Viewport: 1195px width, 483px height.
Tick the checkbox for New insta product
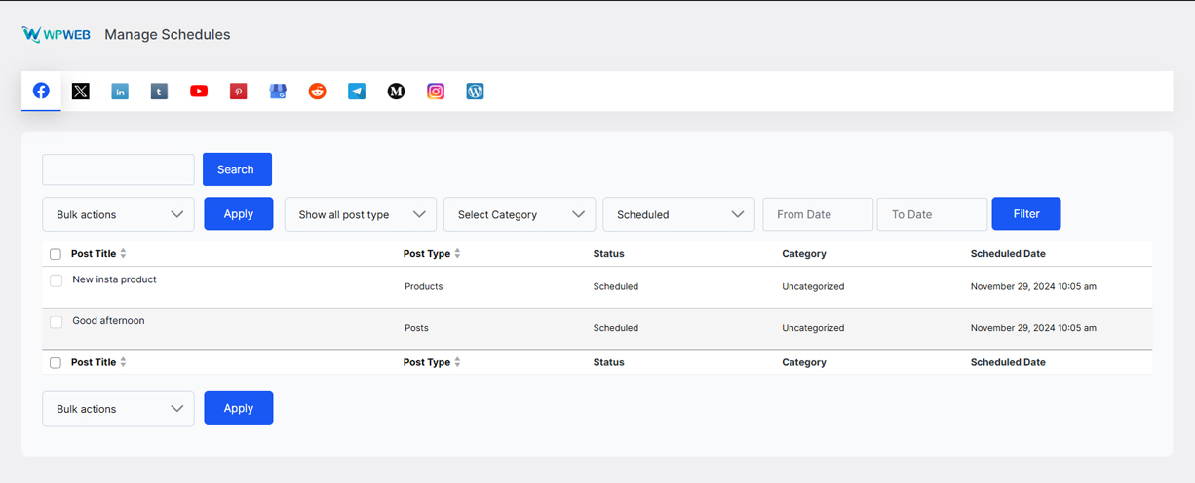[56, 280]
